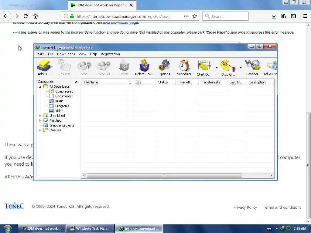
Task: Reload the Firefox page
Action: 26,16
